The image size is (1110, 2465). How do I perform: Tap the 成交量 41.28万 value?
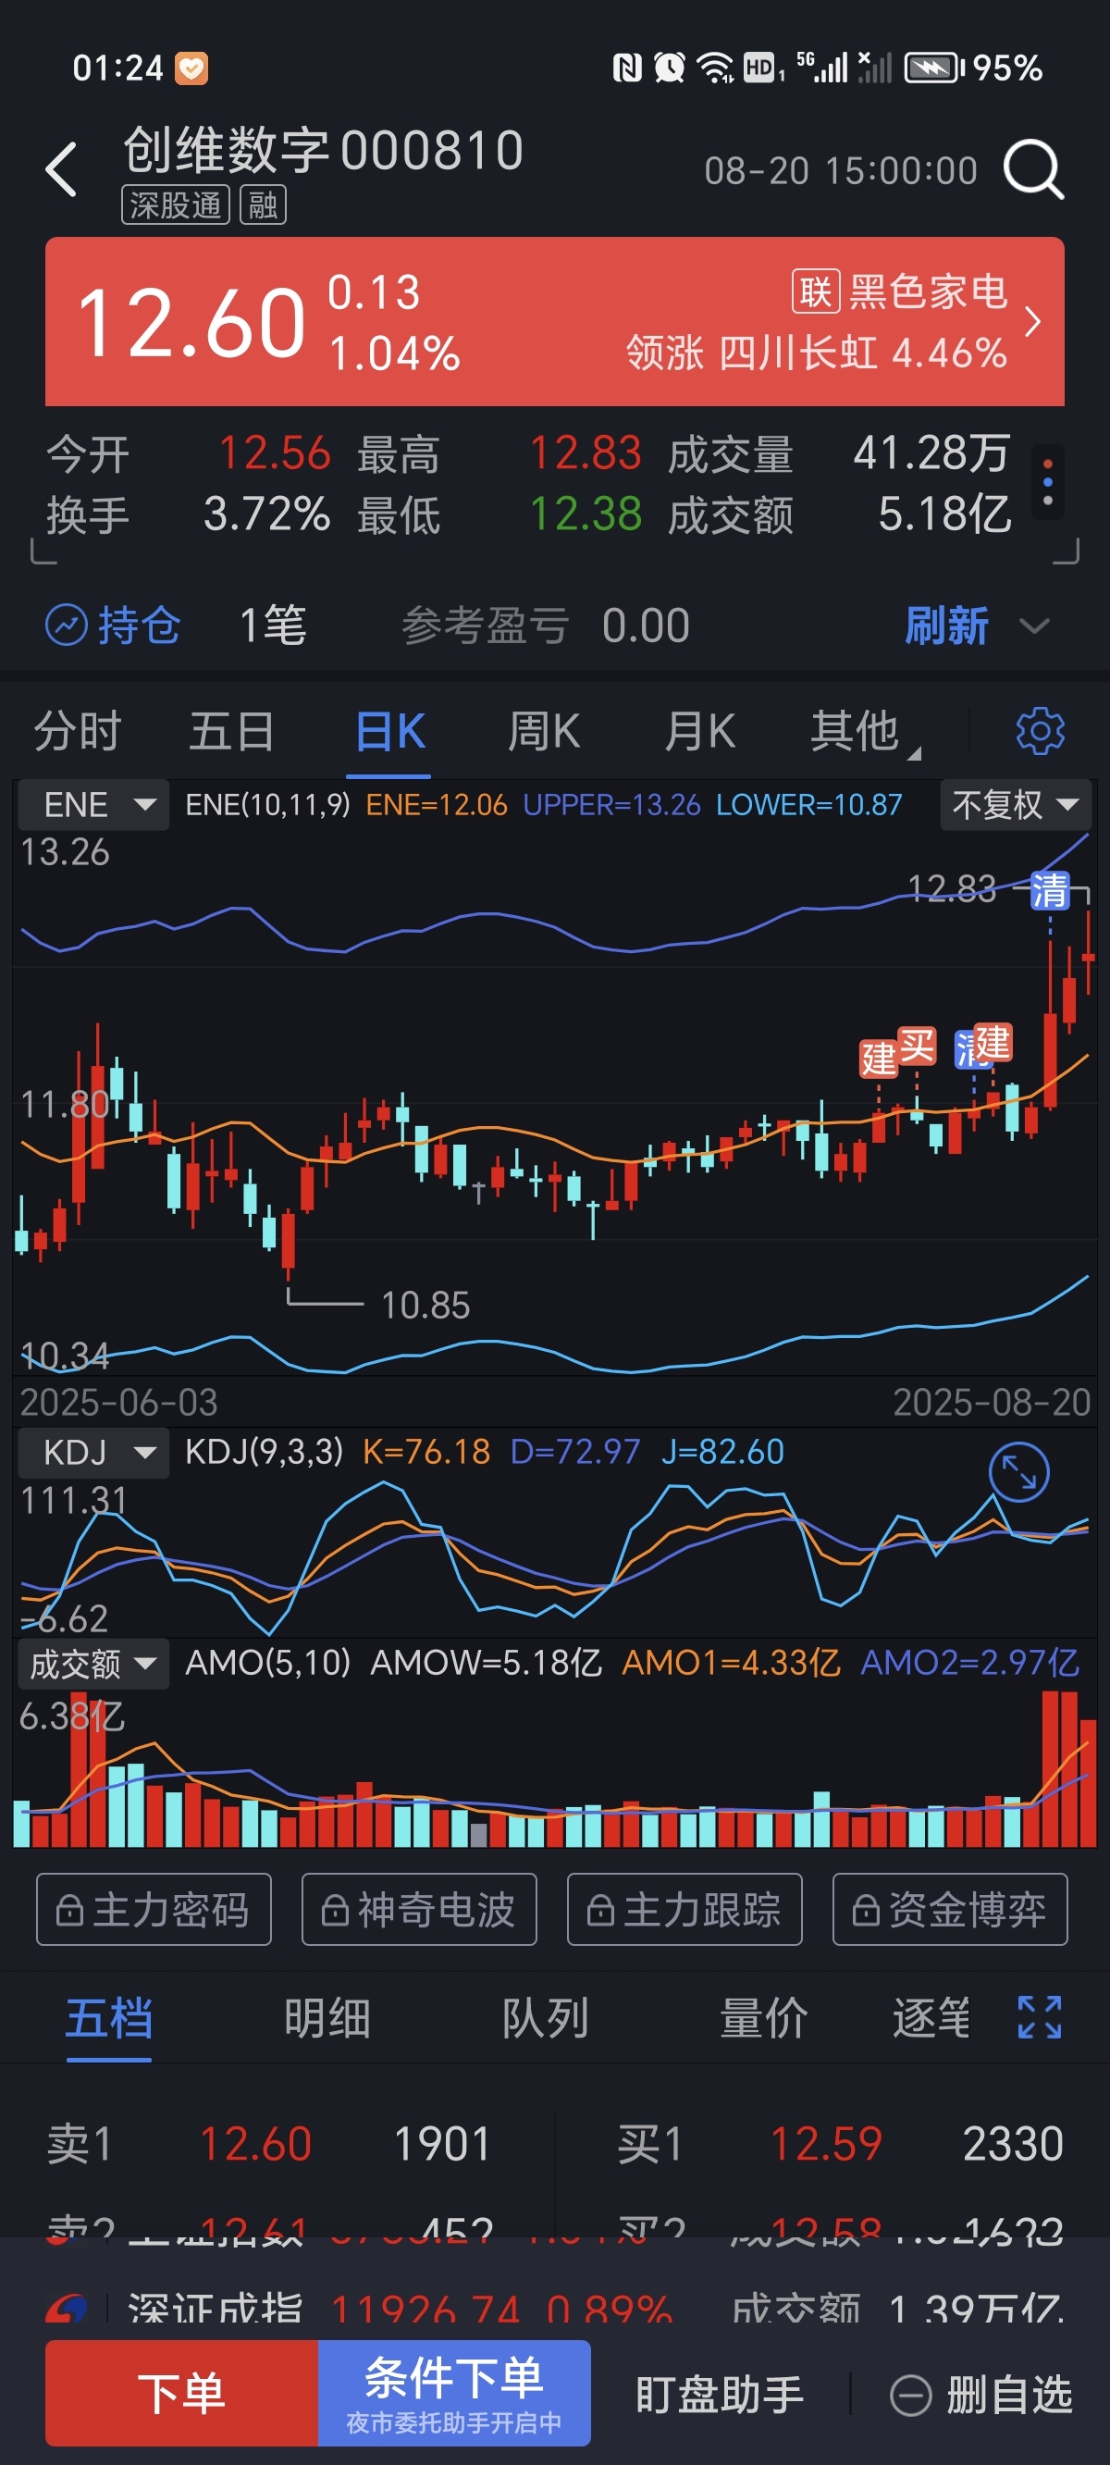pos(932,453)
